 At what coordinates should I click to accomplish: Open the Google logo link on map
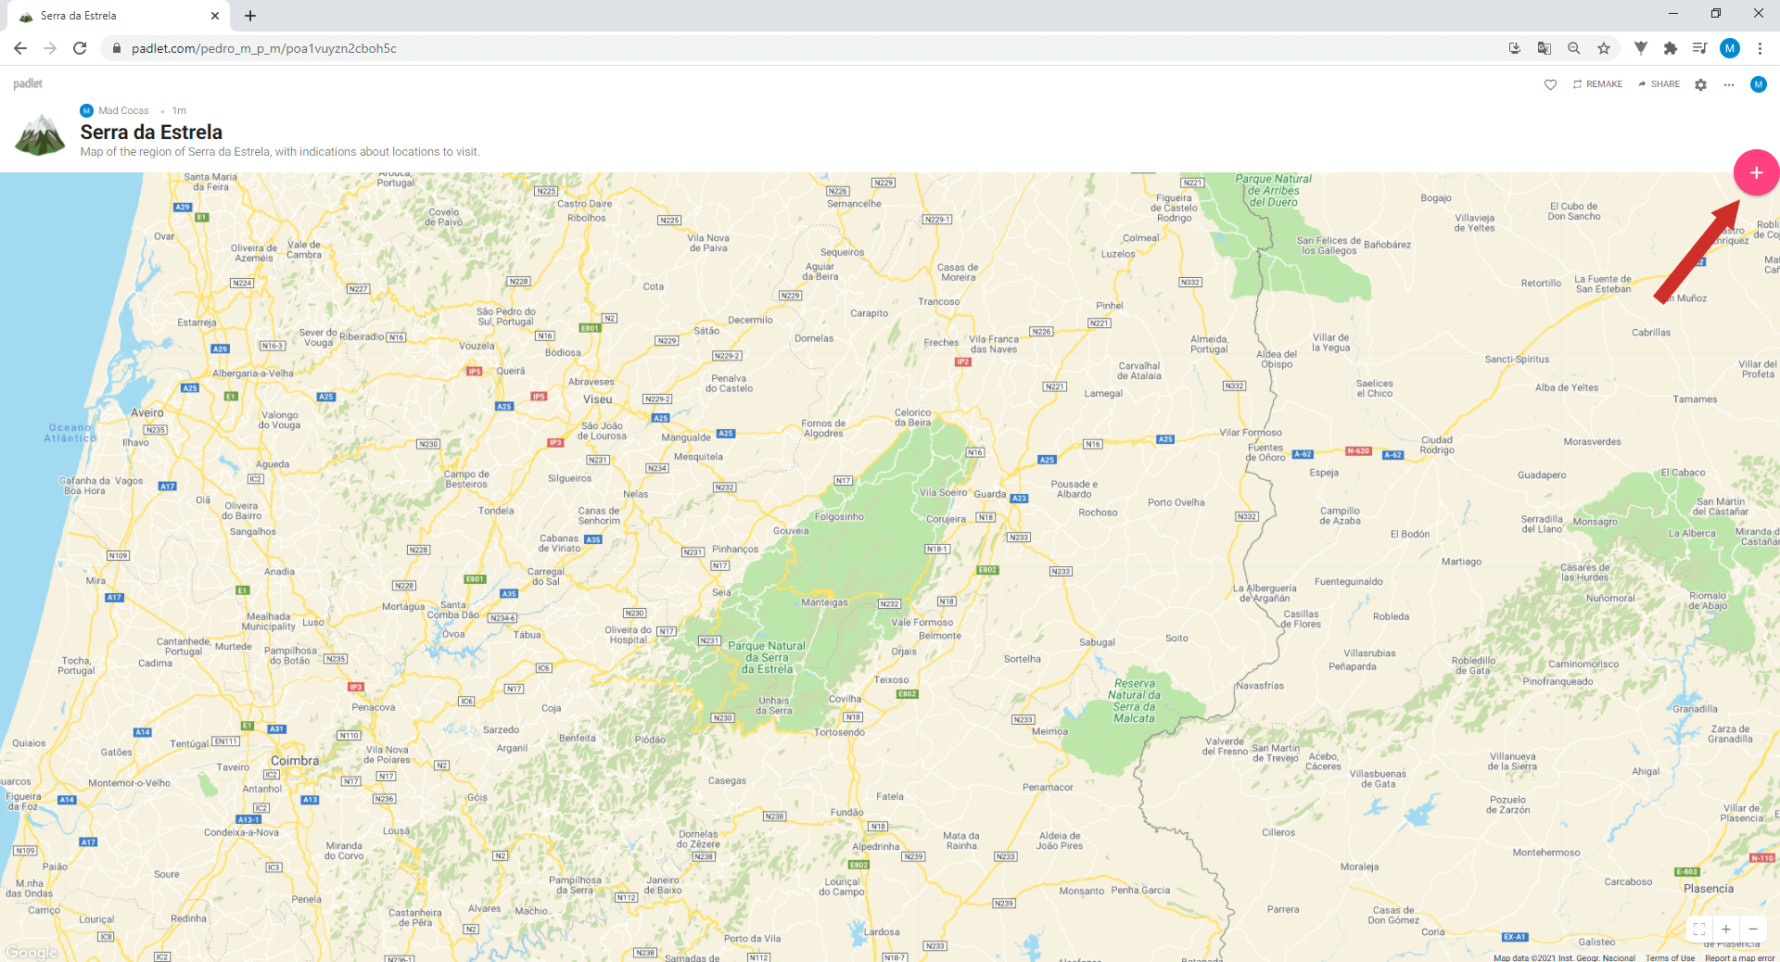coord(31,952)
